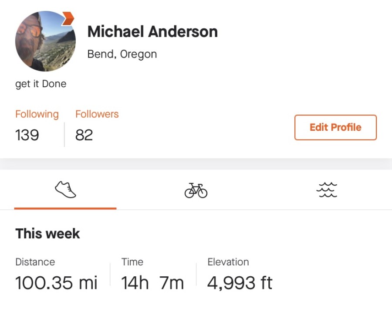This screenshot has height=309, width=392.
Task: Open the Followers list label
Action: tap(97, 114)
